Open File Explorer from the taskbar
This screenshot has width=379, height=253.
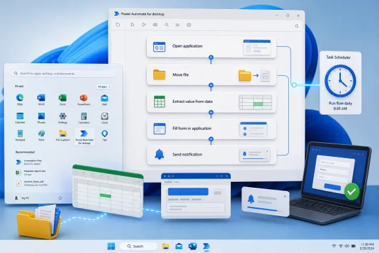pyautogui.click(x=166, y=246)
